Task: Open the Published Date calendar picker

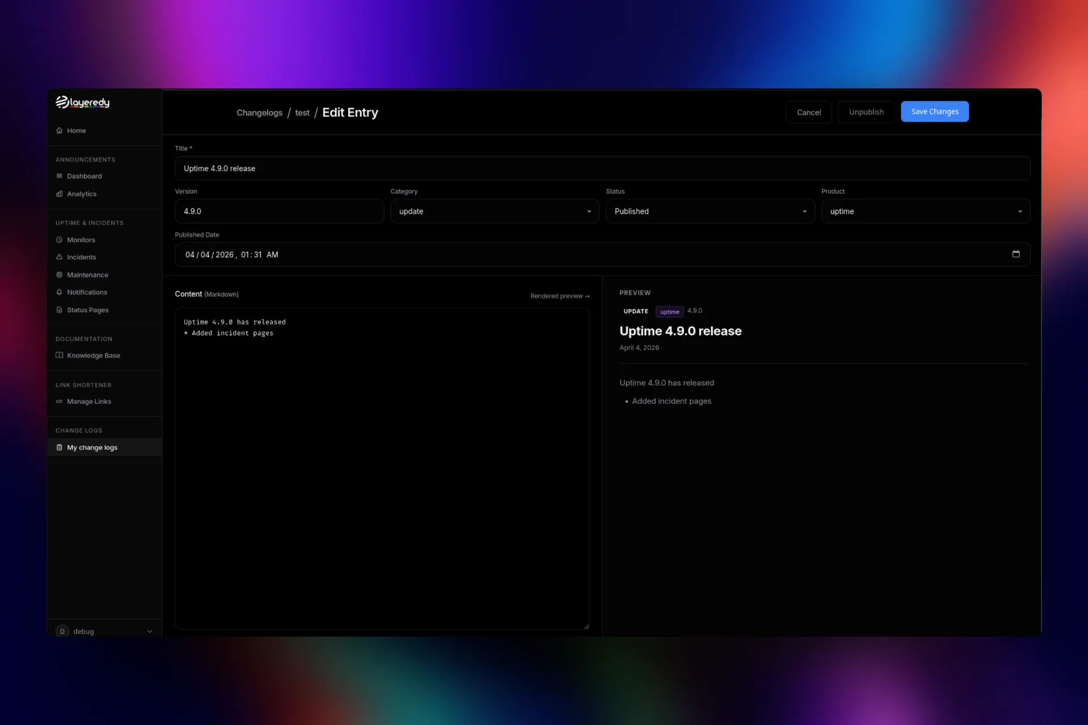Action: pos(1016,254)
